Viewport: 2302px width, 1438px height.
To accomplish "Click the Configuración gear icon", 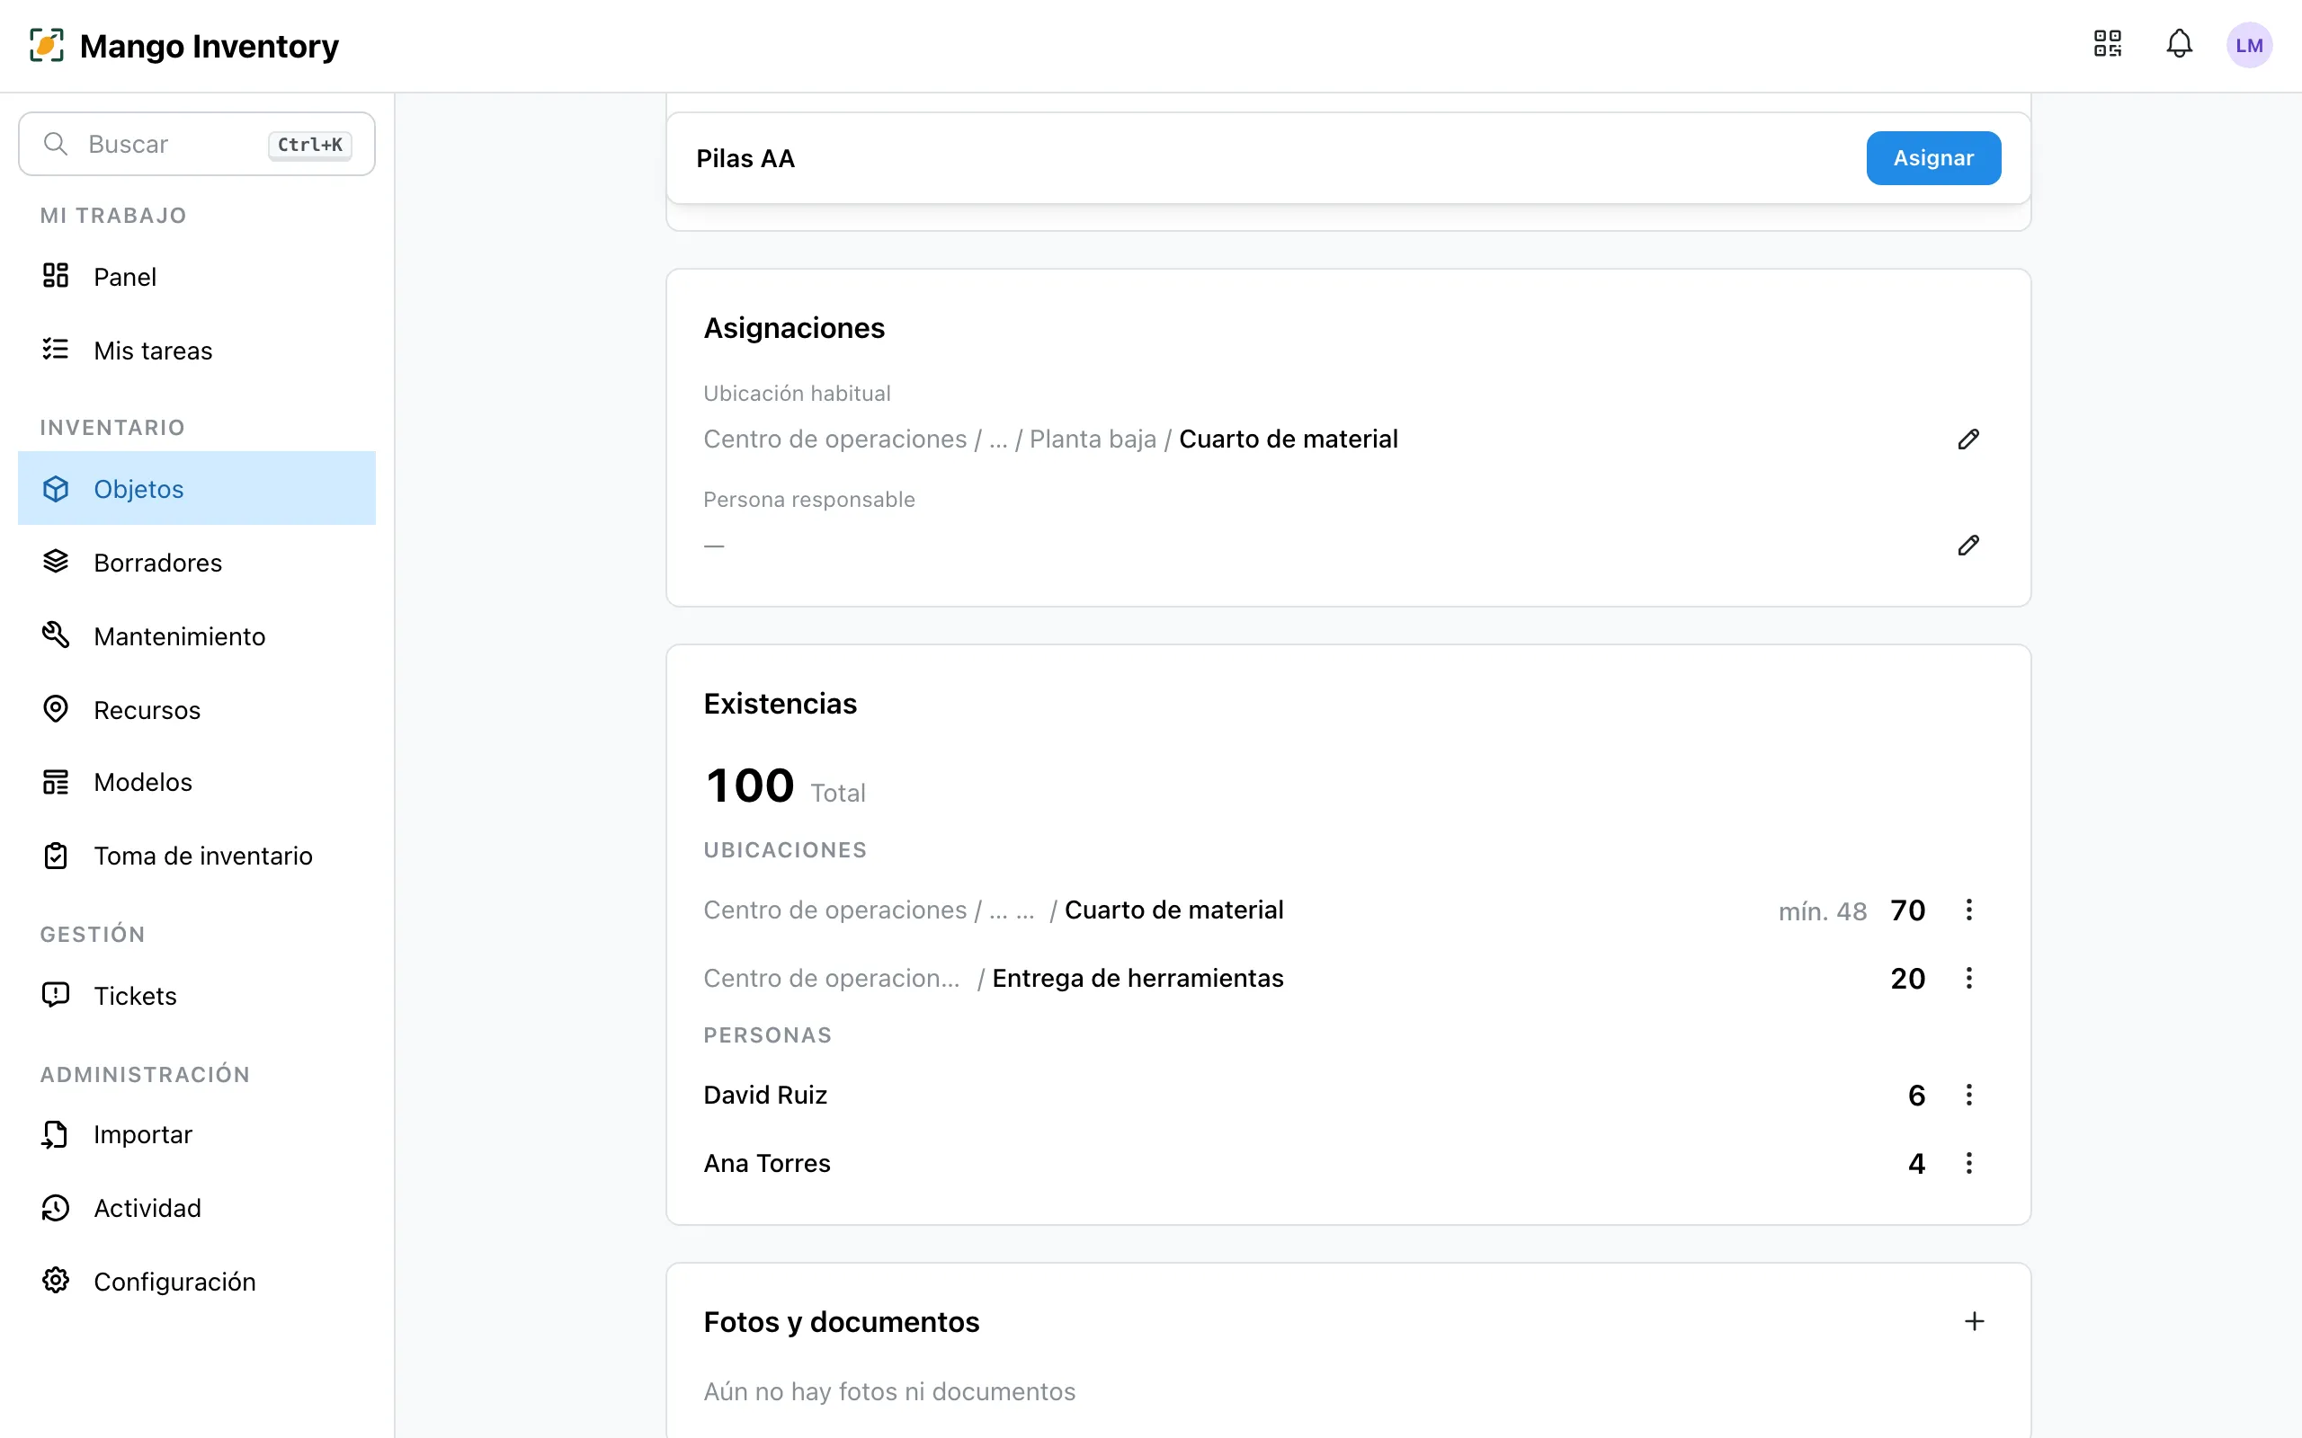I will coord(56,1281).
